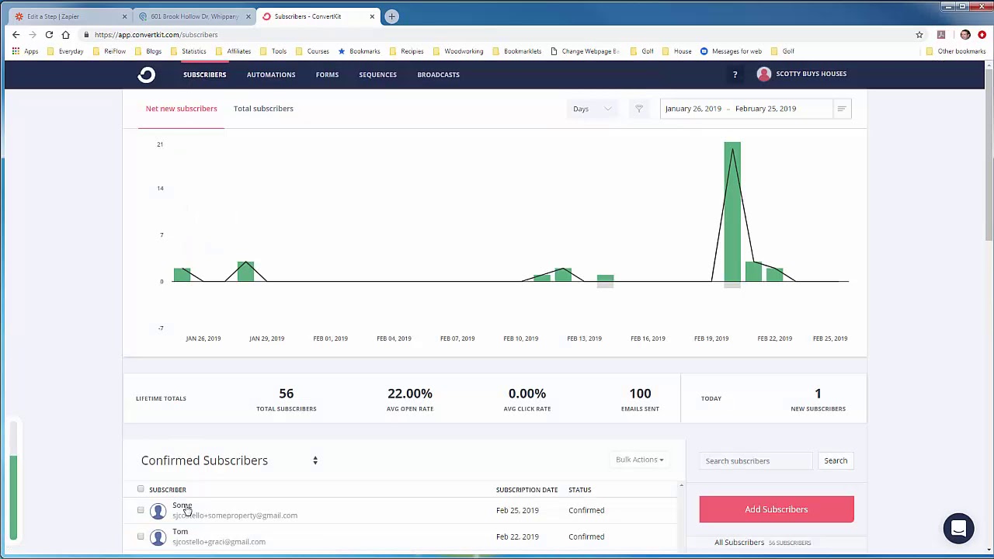
Task: Close the Edit a Step Zapier tab
Action: tap(124, 16)
